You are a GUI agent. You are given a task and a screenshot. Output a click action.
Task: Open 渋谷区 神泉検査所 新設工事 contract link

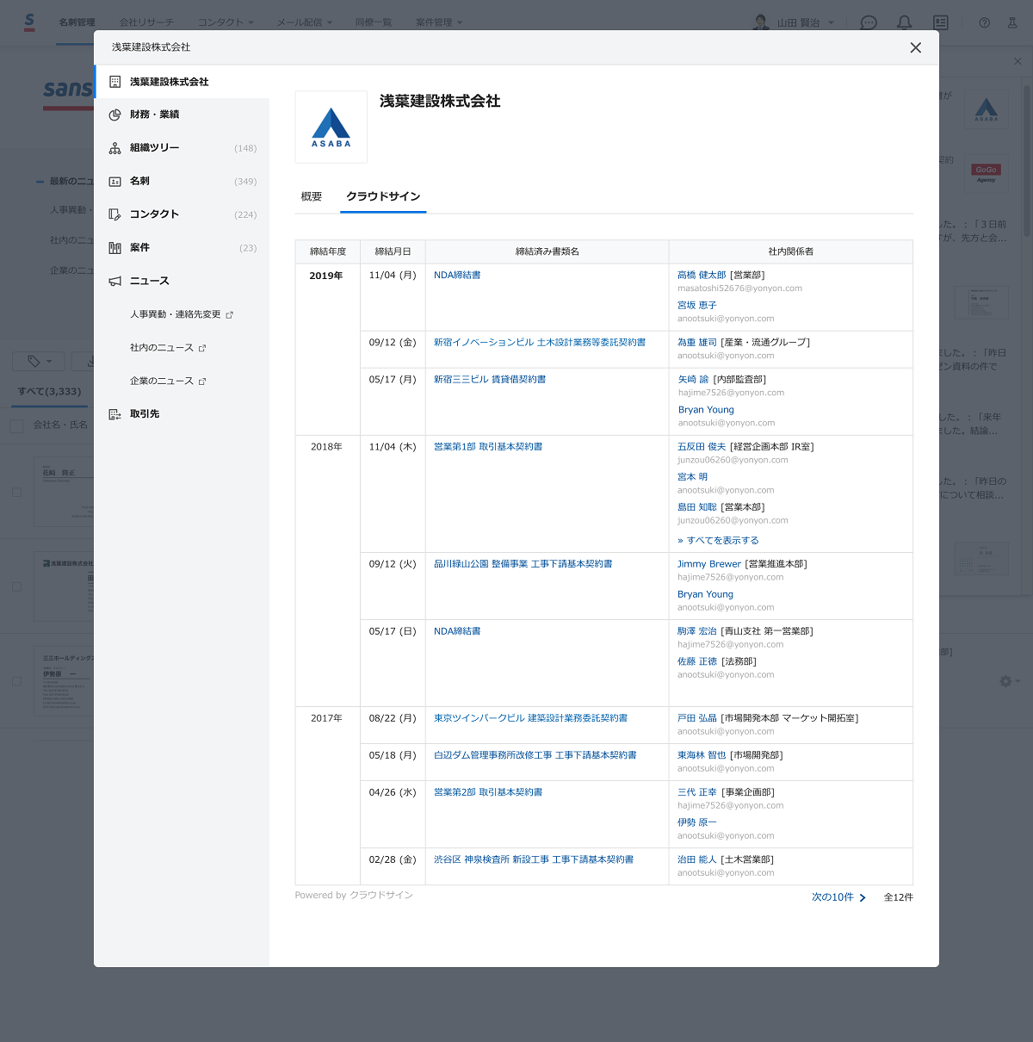(x=534, y=859)
